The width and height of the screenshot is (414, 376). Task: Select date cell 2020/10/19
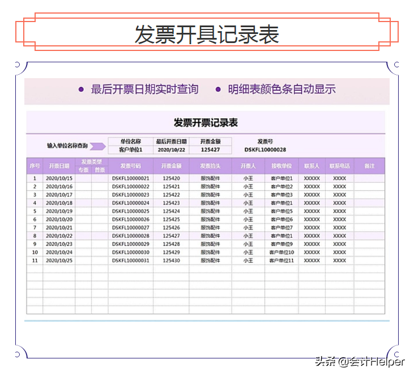click(x=59, y=211)
